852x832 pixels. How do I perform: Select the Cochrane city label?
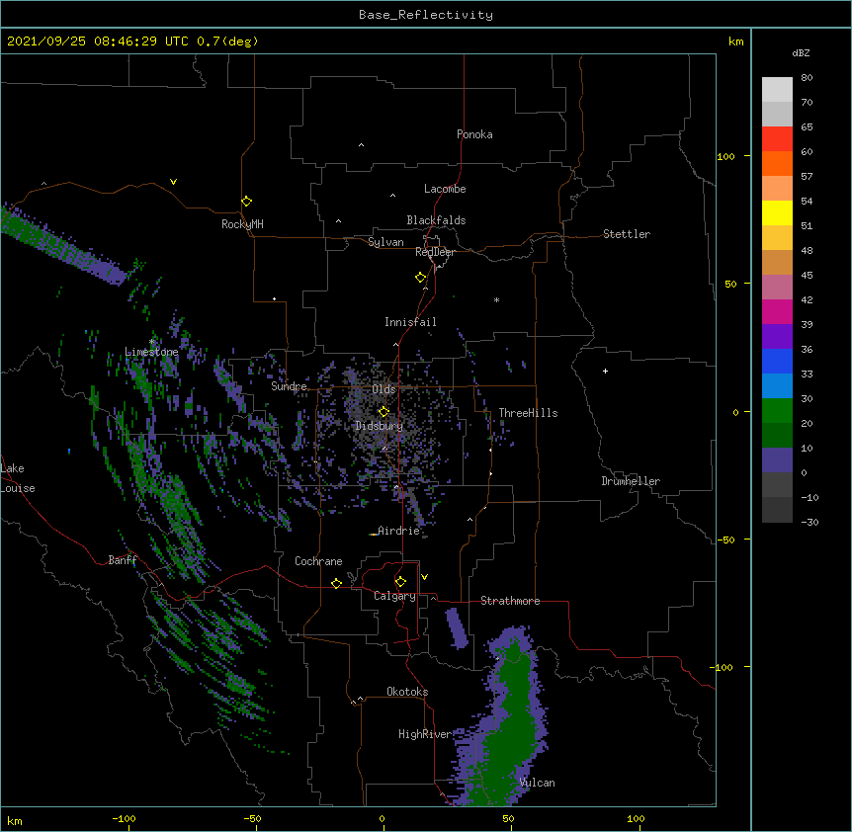[318, 561]
